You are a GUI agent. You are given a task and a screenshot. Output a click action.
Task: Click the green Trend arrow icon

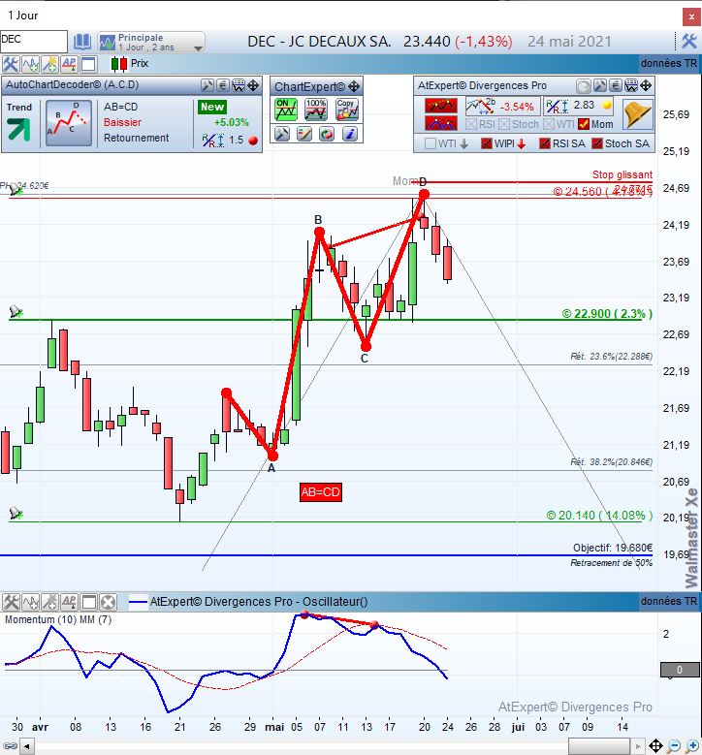(18, 129)
